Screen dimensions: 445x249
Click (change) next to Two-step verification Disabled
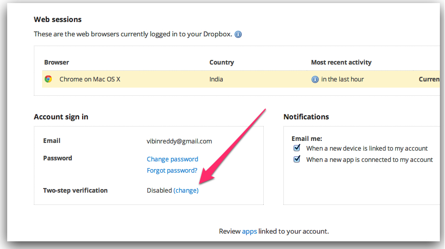[x=186, y=191]
